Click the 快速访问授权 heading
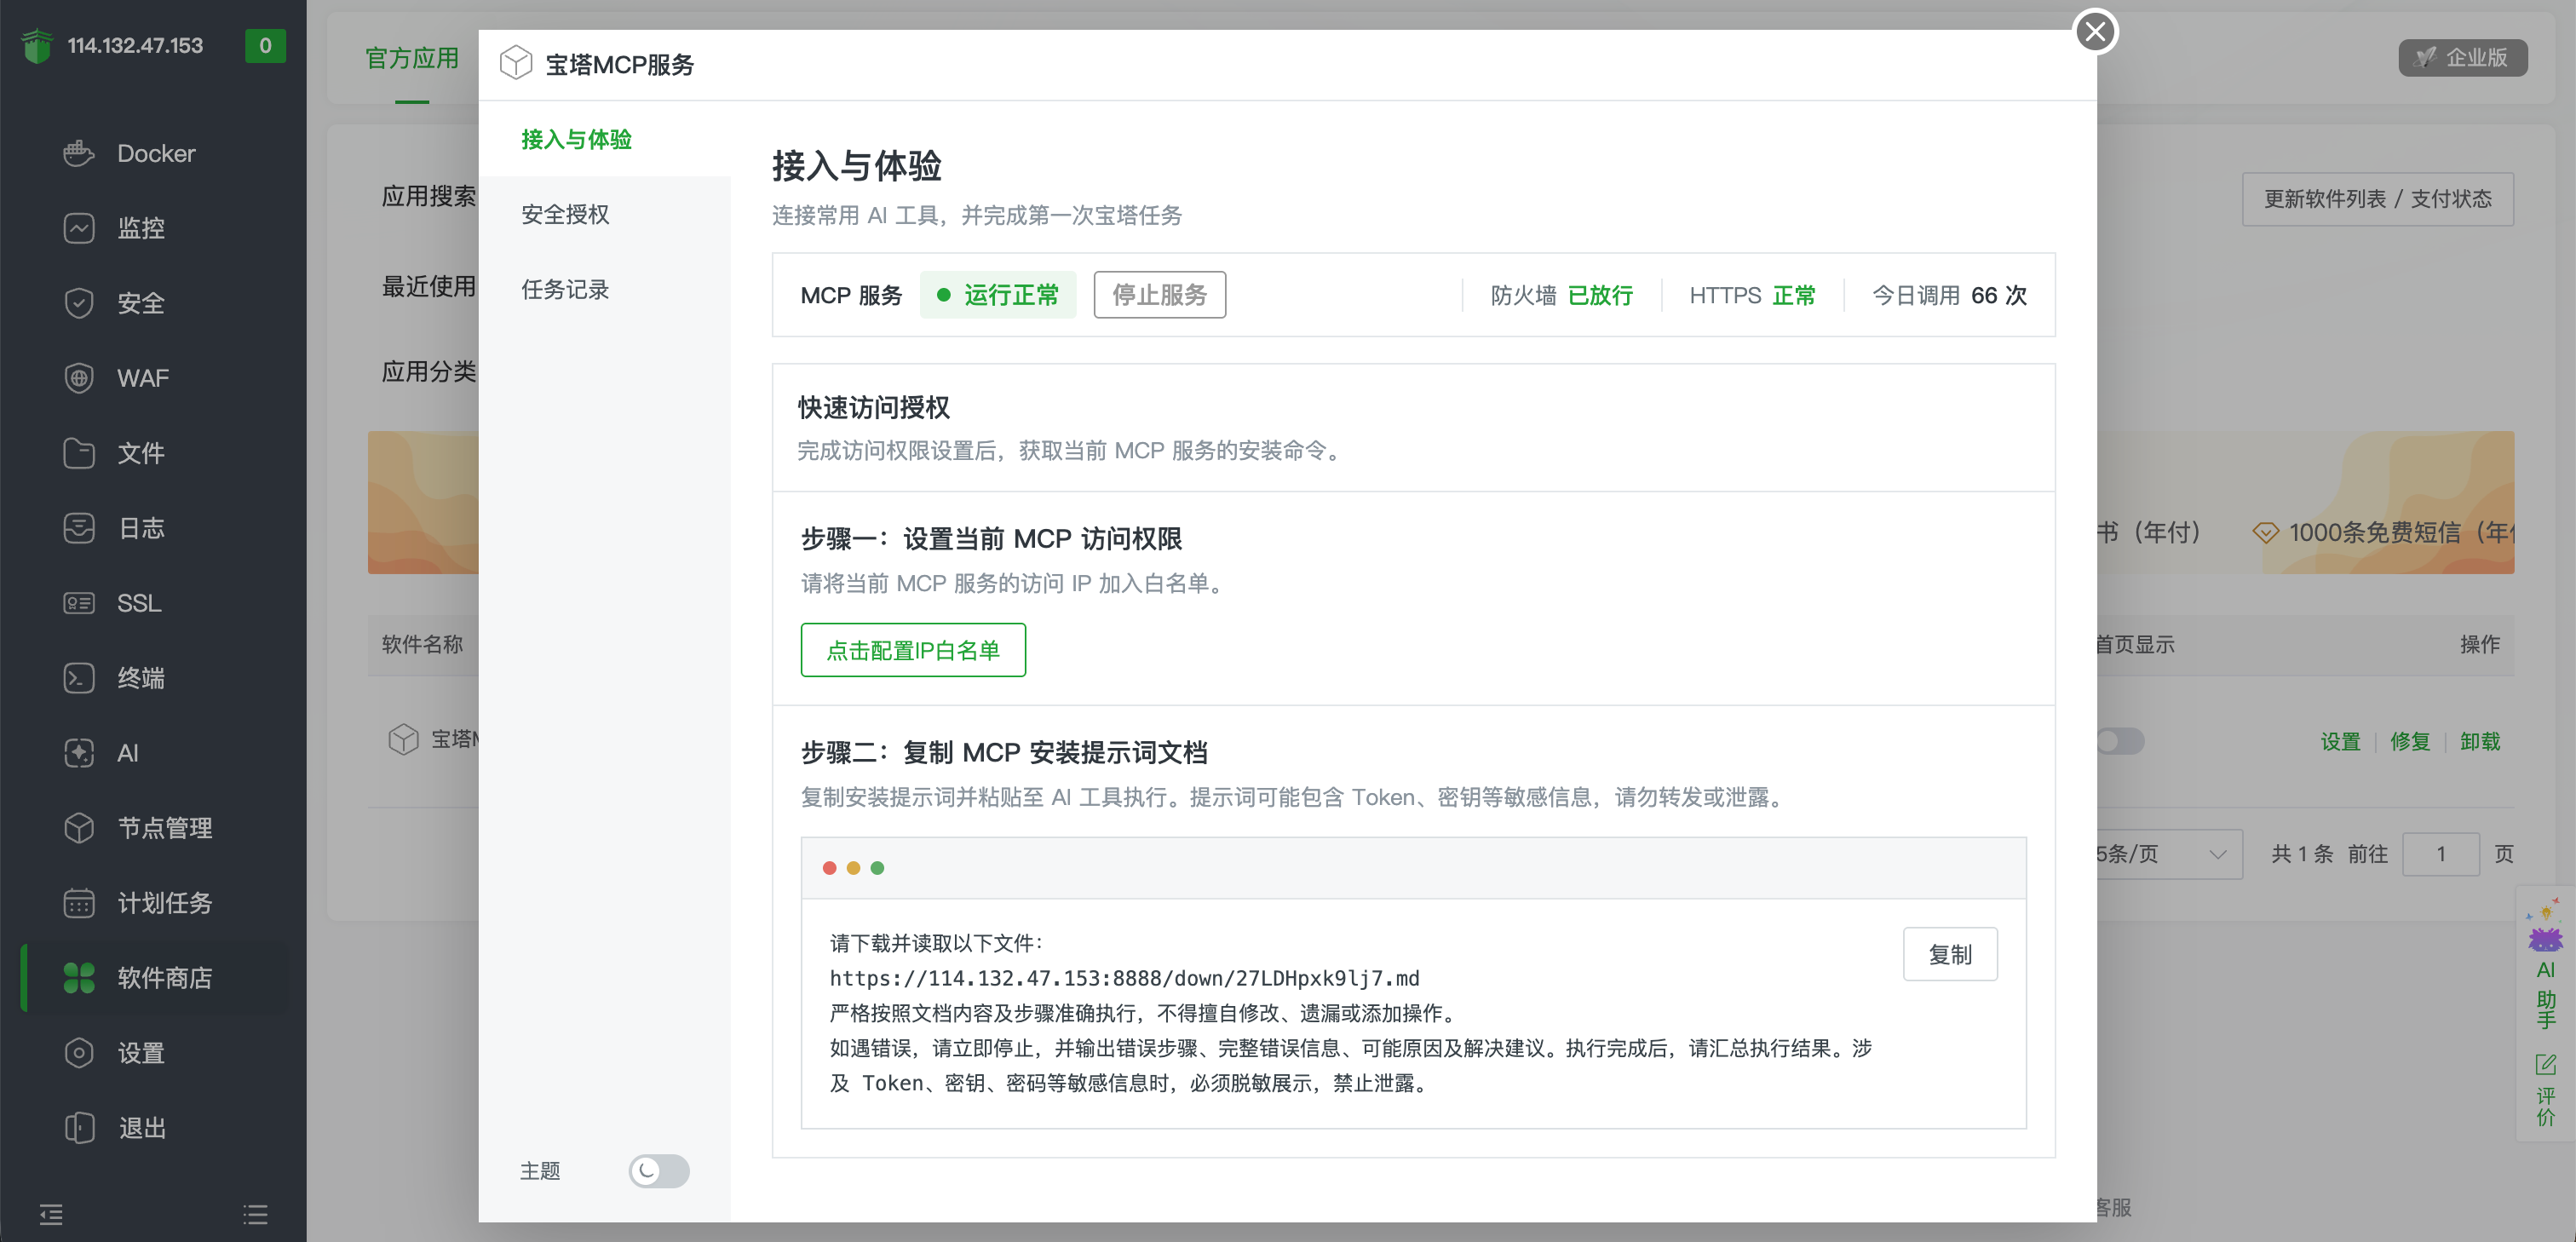The image size is (2576, 1242). 873,407
